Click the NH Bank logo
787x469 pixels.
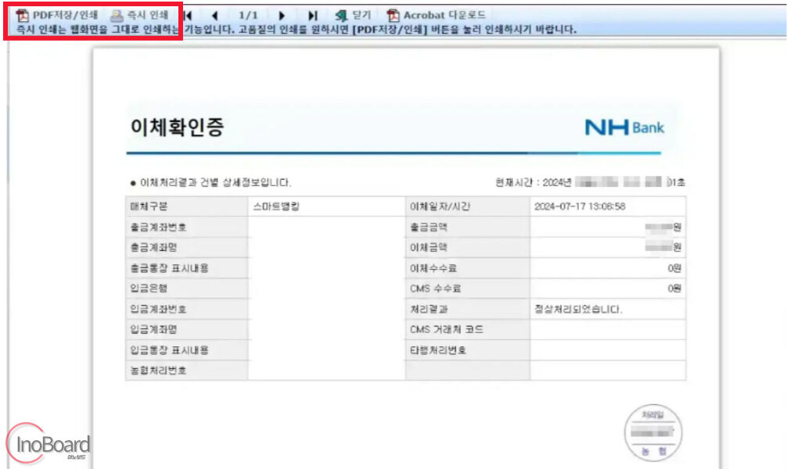pos(624,127)
